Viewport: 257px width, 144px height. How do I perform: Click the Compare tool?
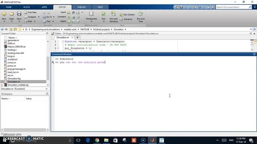point(30,17)
